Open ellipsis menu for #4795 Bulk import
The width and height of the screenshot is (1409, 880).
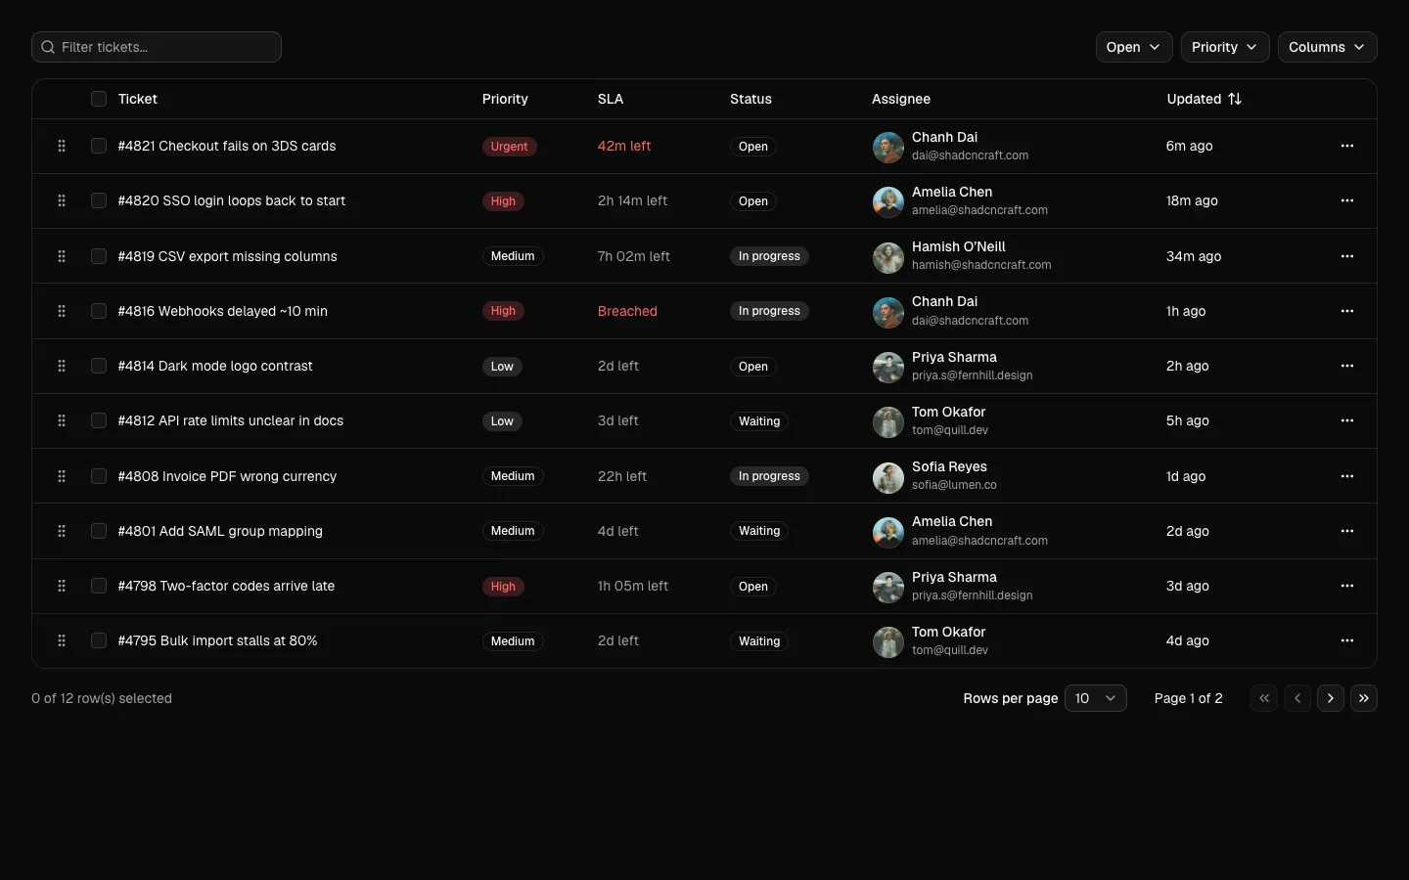coord(1347,640)
